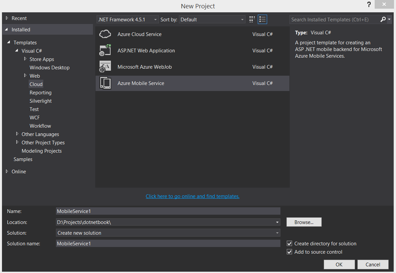Click the Browse... button

click(x=304, y=222)
